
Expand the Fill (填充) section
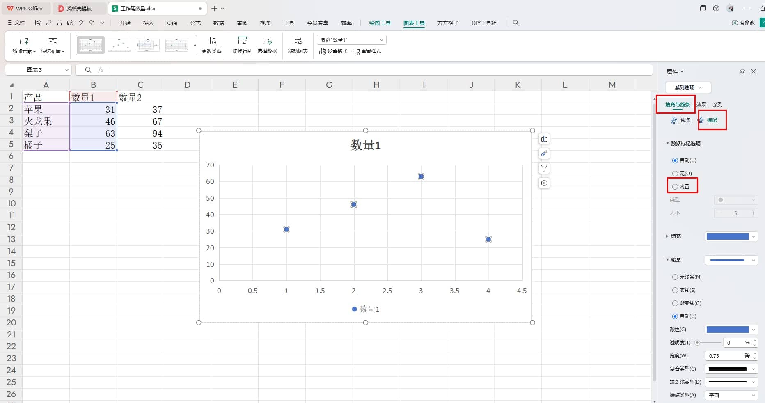click(x=667, y=236)
